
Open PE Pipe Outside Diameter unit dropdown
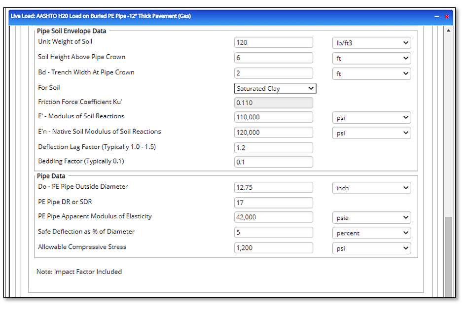(x=371, y=188)
